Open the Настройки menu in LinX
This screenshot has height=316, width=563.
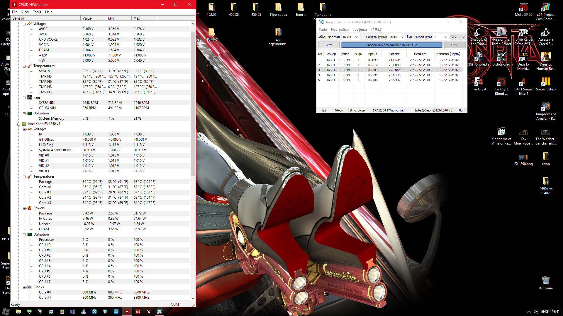coord(340,30)
